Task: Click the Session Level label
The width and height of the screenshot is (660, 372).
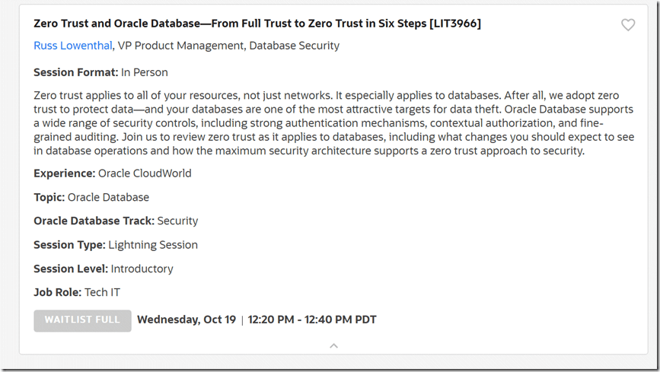Action: (x=70, y=269)
